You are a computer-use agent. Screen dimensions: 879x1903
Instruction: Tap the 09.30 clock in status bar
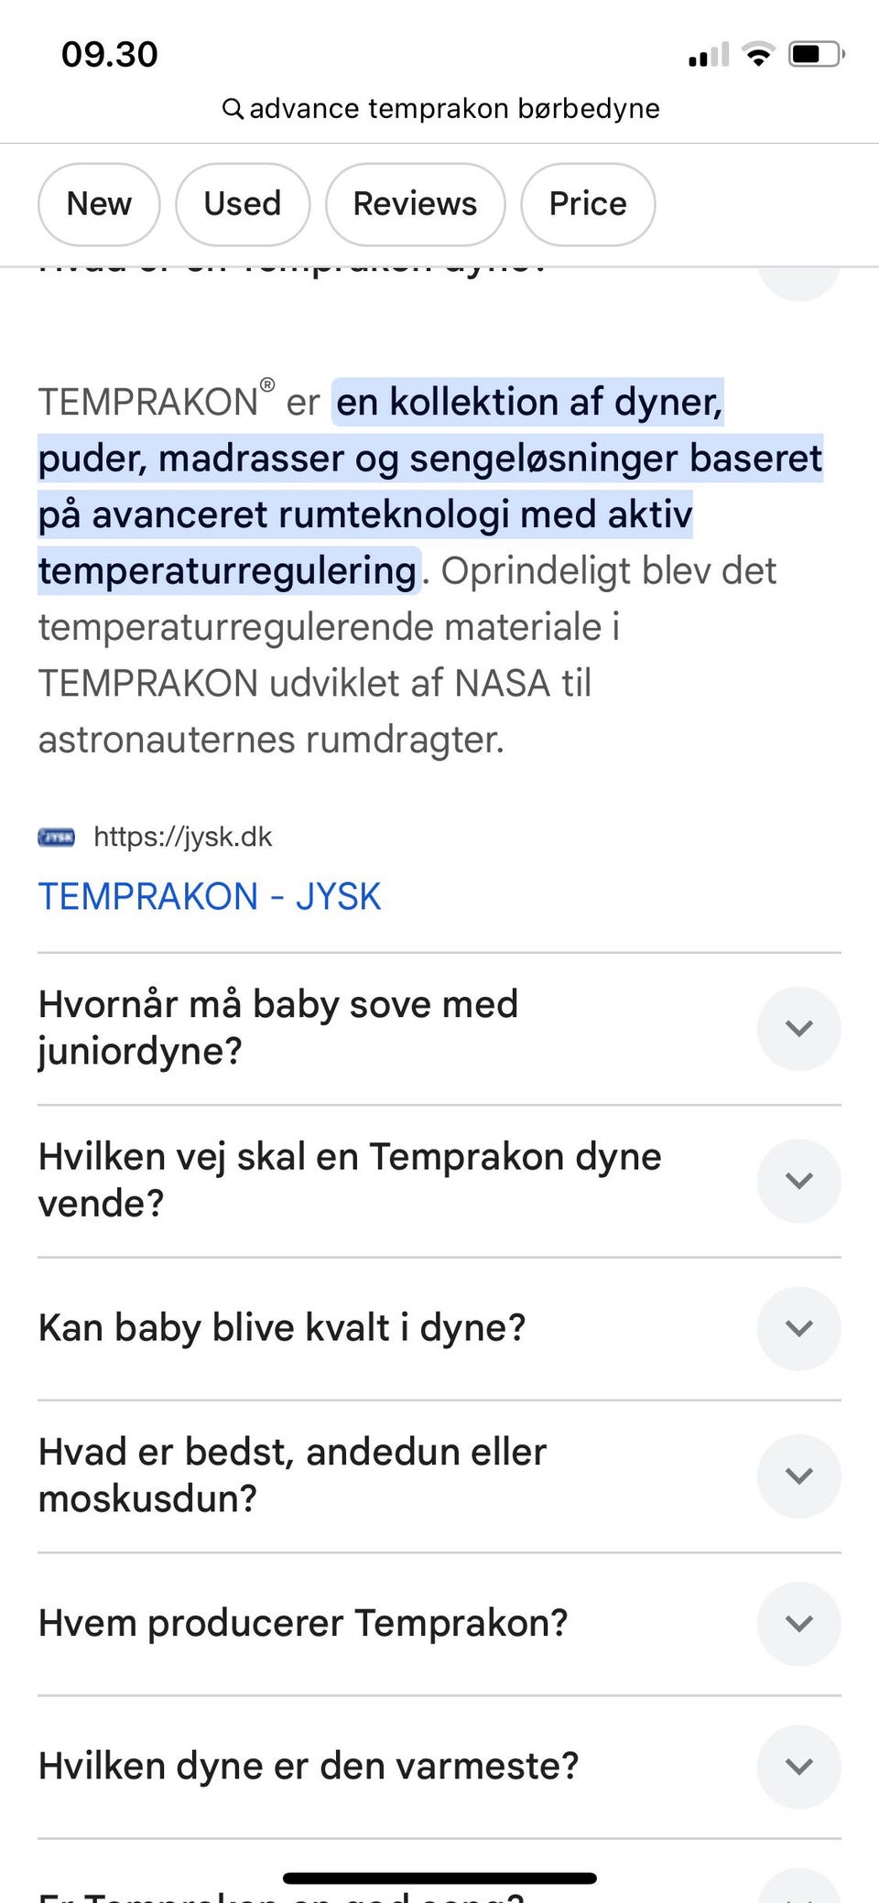(110, 55)
